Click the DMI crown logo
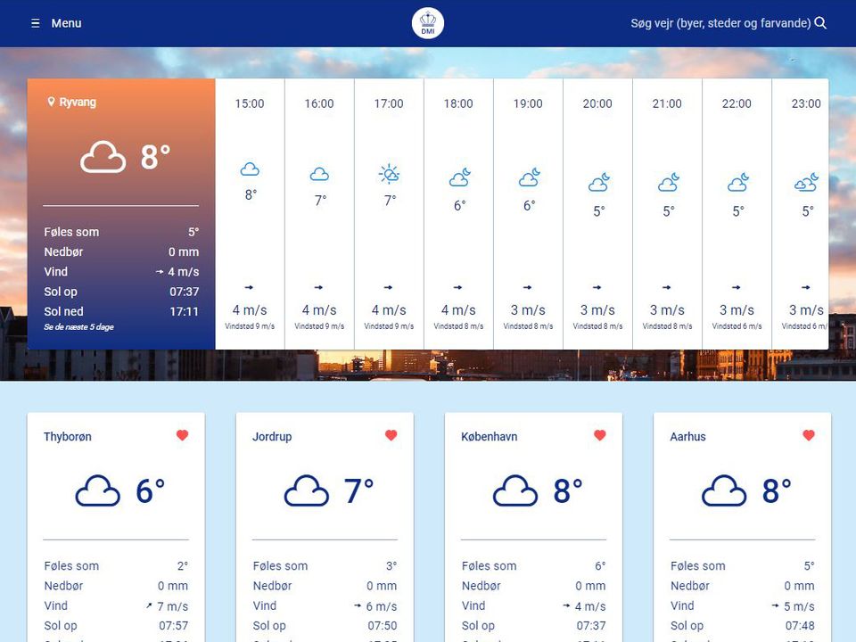Viewport: 856px width, 642px height. 428,23
